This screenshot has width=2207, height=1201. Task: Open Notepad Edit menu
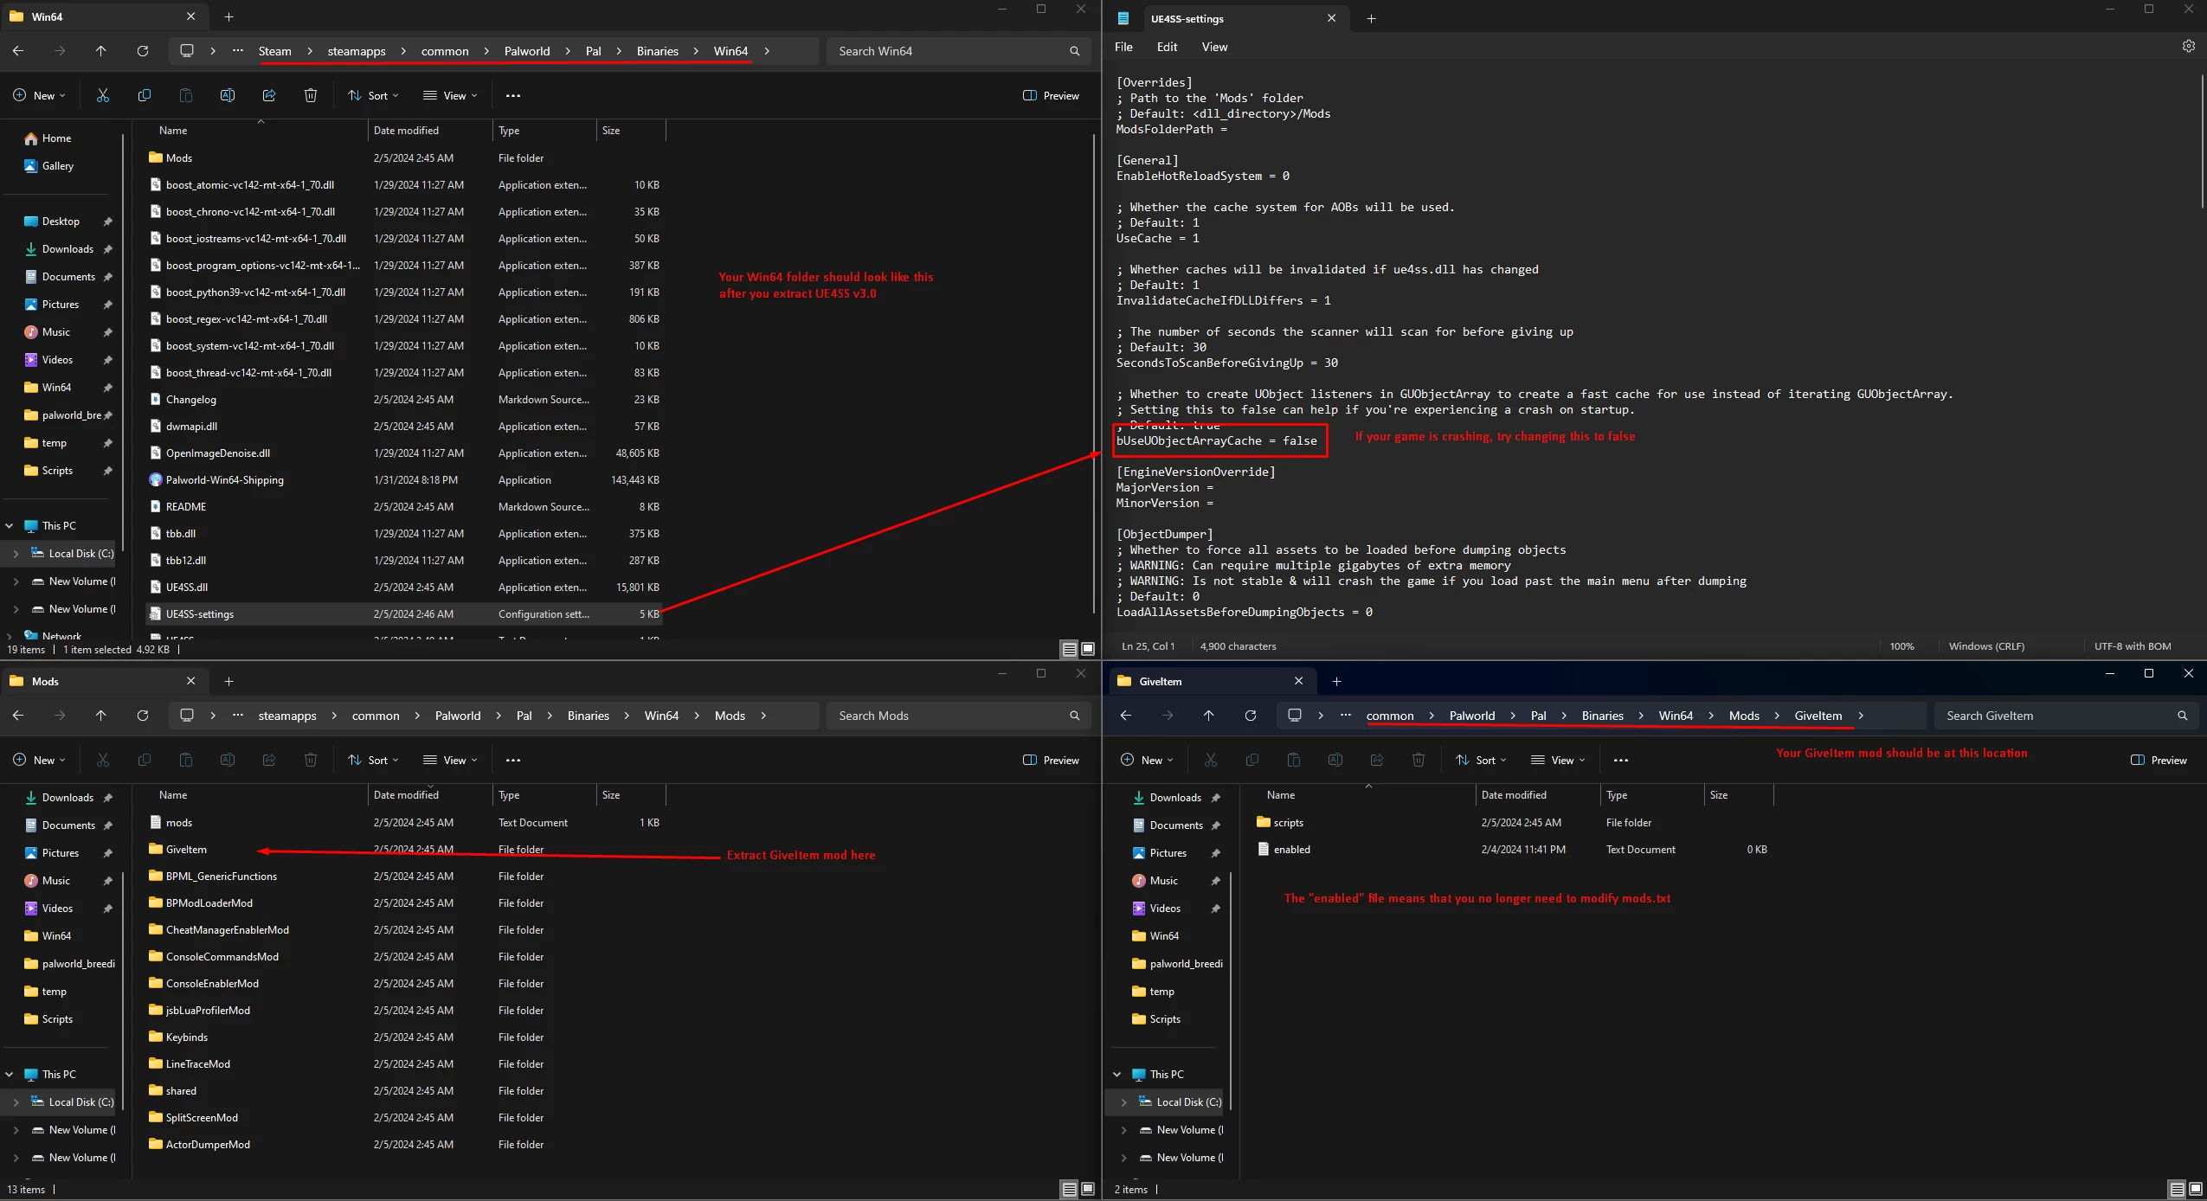[1167, 47]
